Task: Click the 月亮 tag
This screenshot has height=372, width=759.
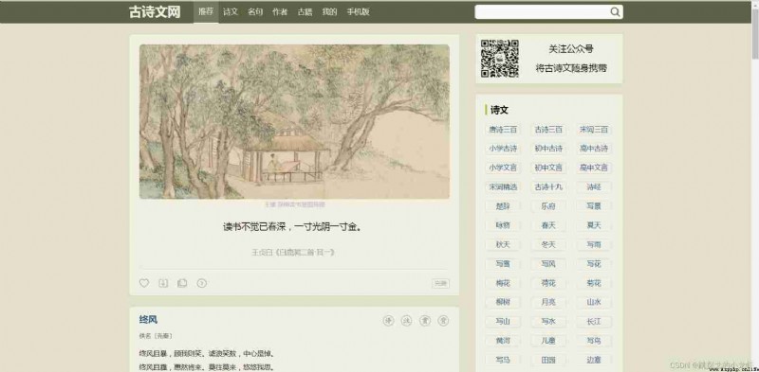Action: pos(548,302)
